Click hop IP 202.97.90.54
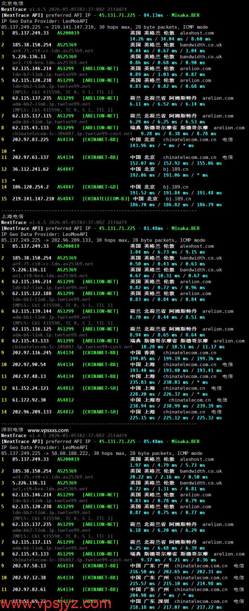This screenshot has height=611, width=249. [29, 364]
